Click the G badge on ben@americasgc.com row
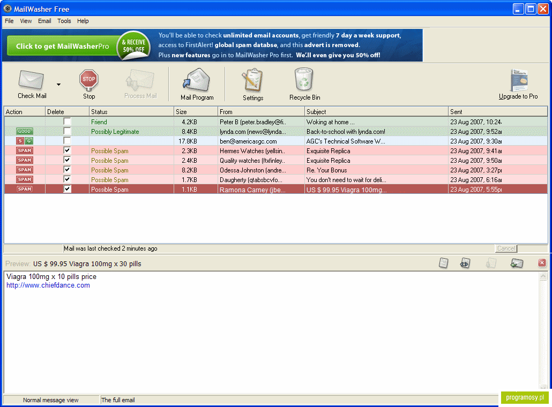 (x=29, y=141)
